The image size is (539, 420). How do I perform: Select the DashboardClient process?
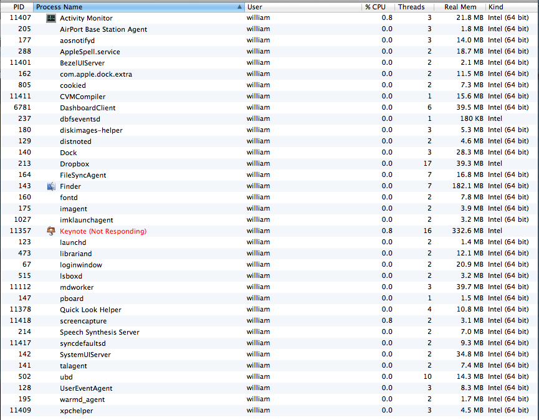[x=88, y=108]
